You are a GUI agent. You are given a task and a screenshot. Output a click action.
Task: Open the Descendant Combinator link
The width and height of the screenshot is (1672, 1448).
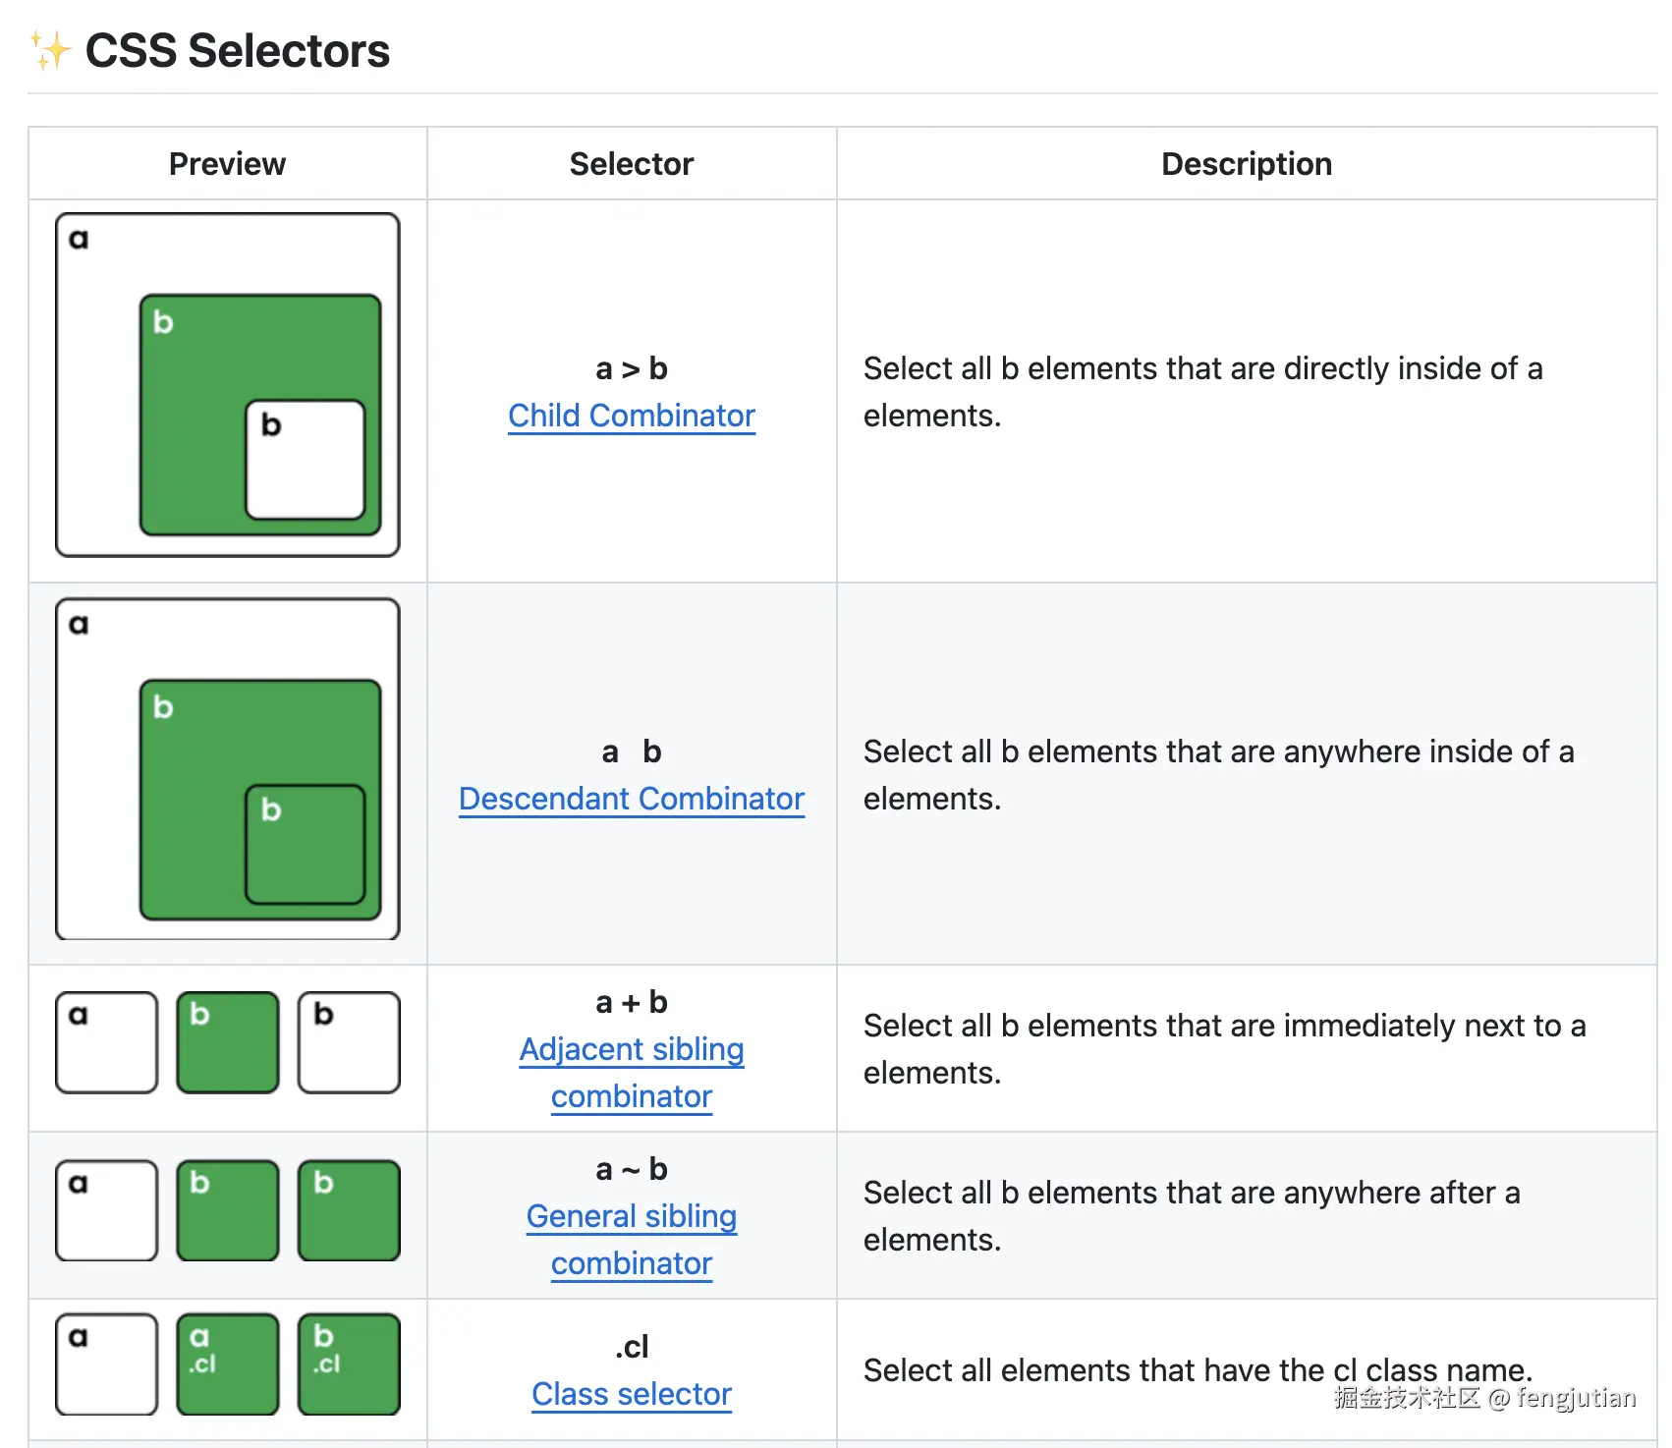click(x=631, y=799)
